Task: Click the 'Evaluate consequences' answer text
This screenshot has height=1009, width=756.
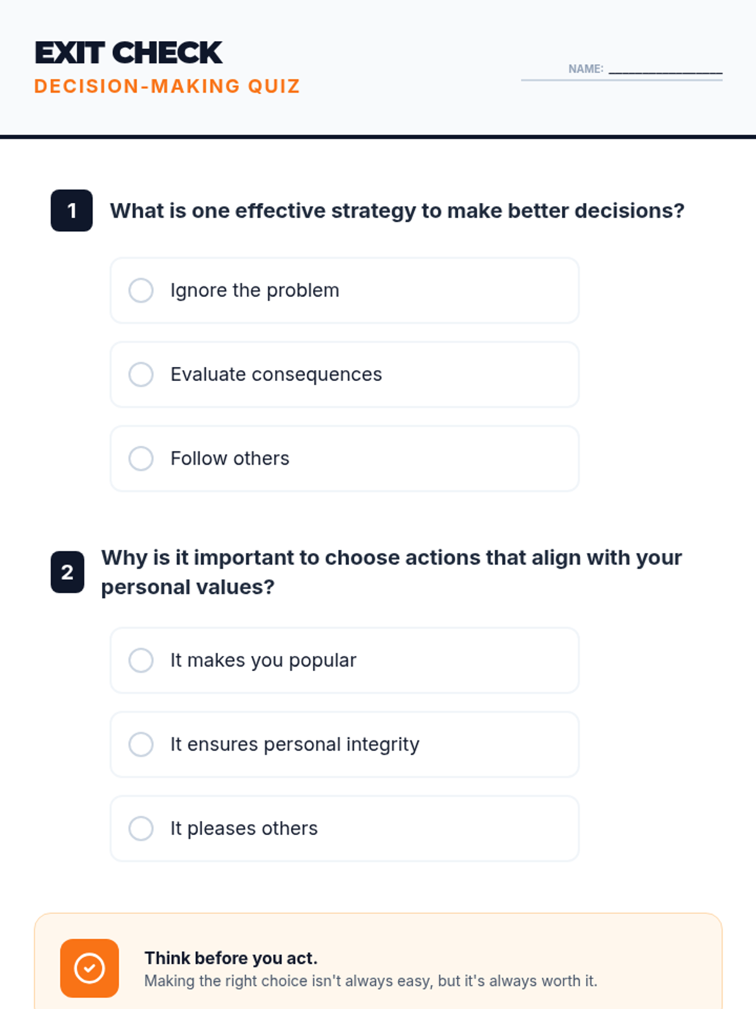Action: 276,375
